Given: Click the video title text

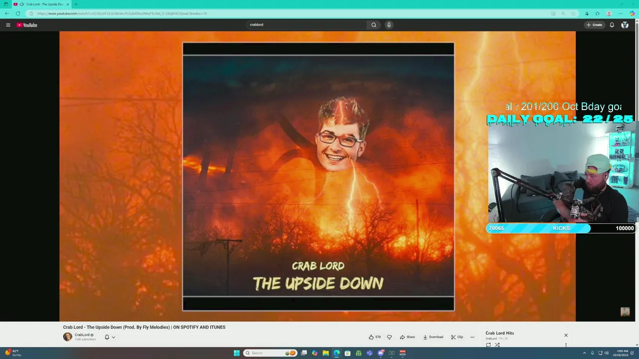Looking at the screenshot, I should 144,327.
